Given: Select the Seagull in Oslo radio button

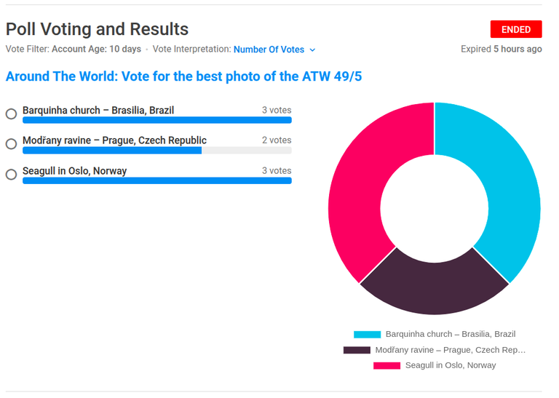Looking at the screenshot, I should (12, 175).
